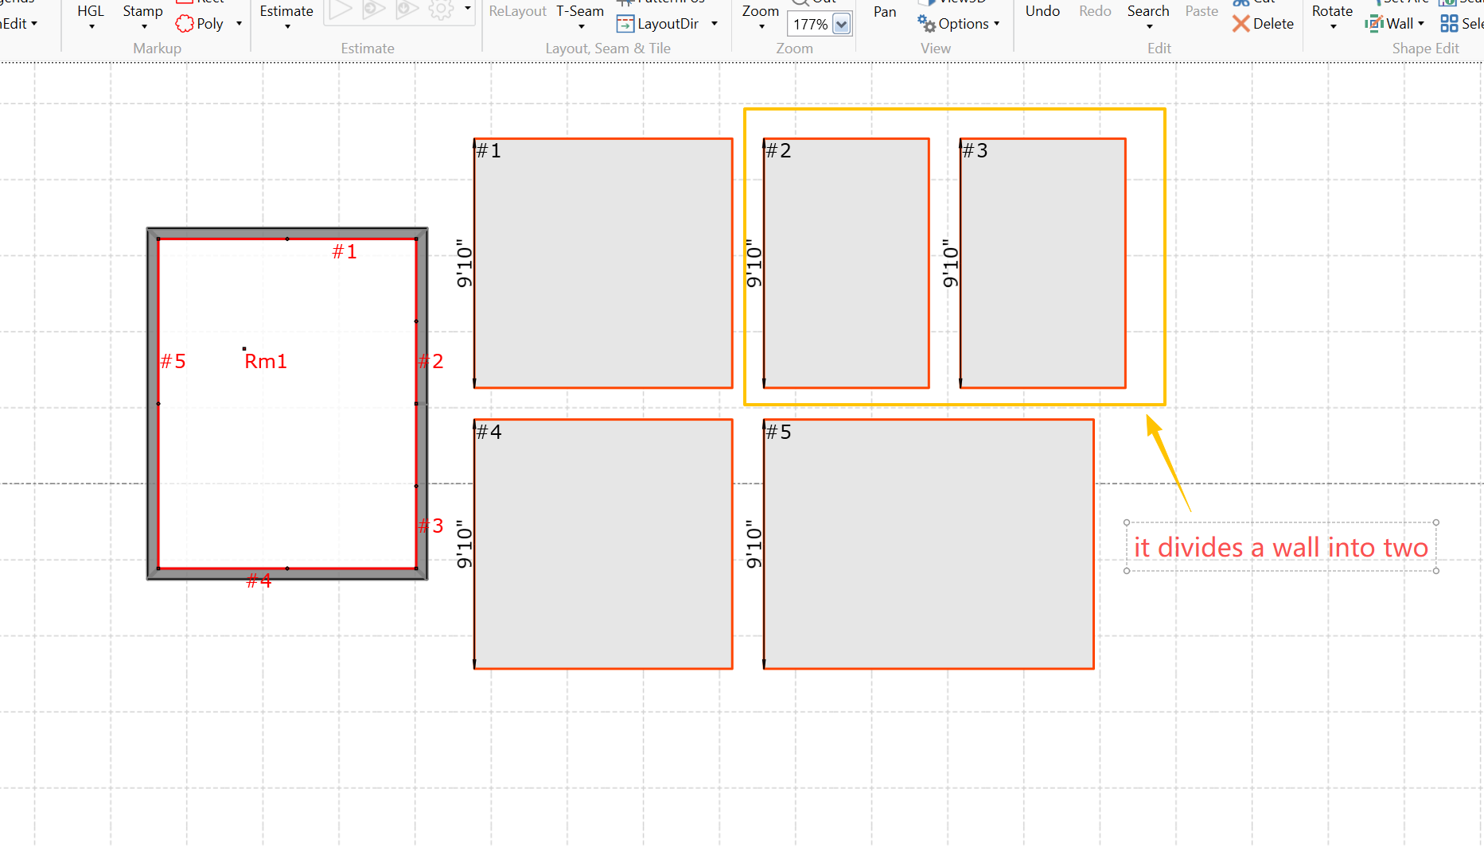The height and width of the screenshot is (846, 1484).
Task: Select the Rm1 room label
Action: pos(266,362)
